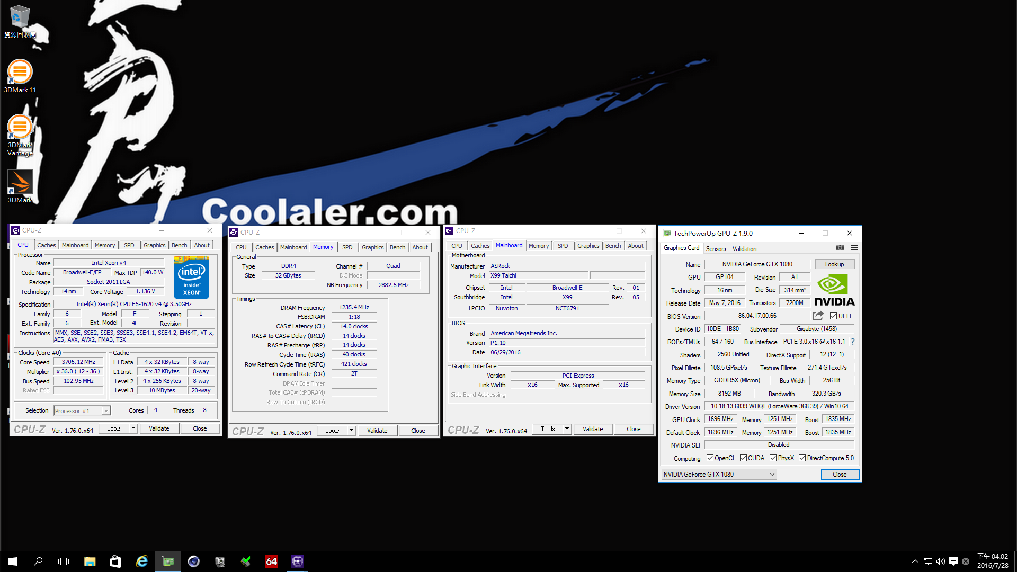Click the motherboard Model X99 Taichi field
This screenshot has height=572, width=1017.
click(x=539, y=275)
